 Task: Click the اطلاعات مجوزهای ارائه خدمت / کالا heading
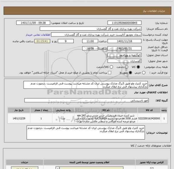[151, 146]
